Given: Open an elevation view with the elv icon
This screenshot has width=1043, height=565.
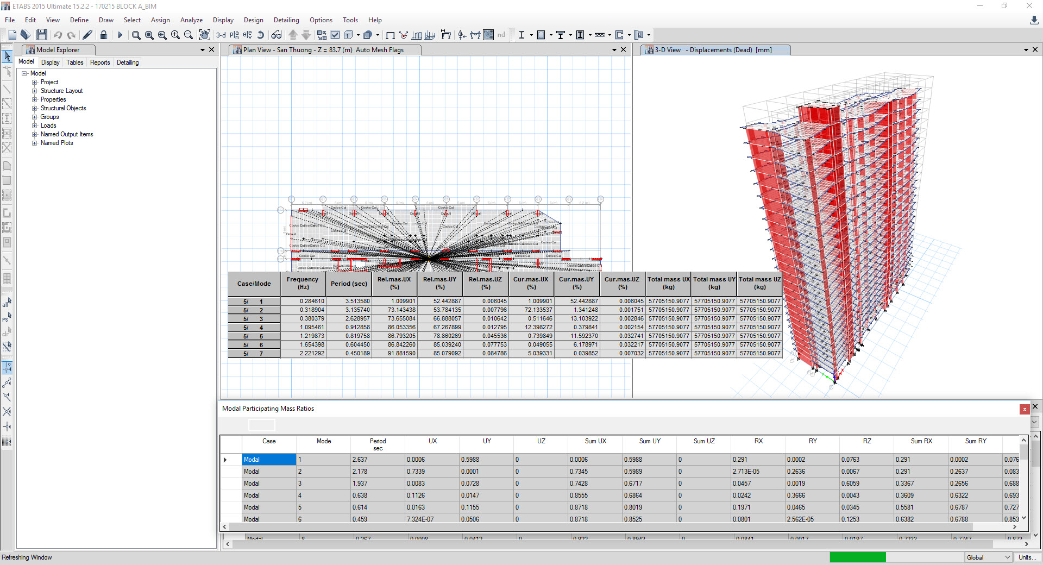Looking at the screenshot, I should pyautogui.click(x=247, y=35).
